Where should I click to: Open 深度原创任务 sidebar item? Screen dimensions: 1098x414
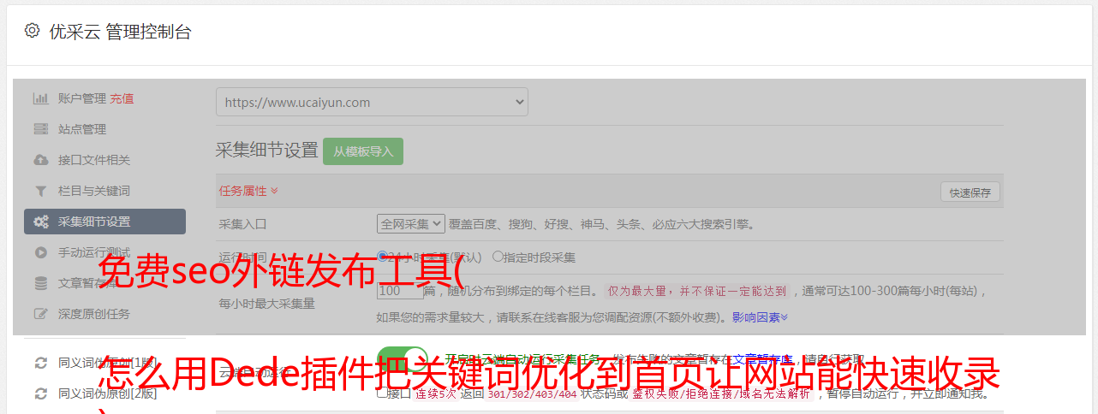[94, 314]
